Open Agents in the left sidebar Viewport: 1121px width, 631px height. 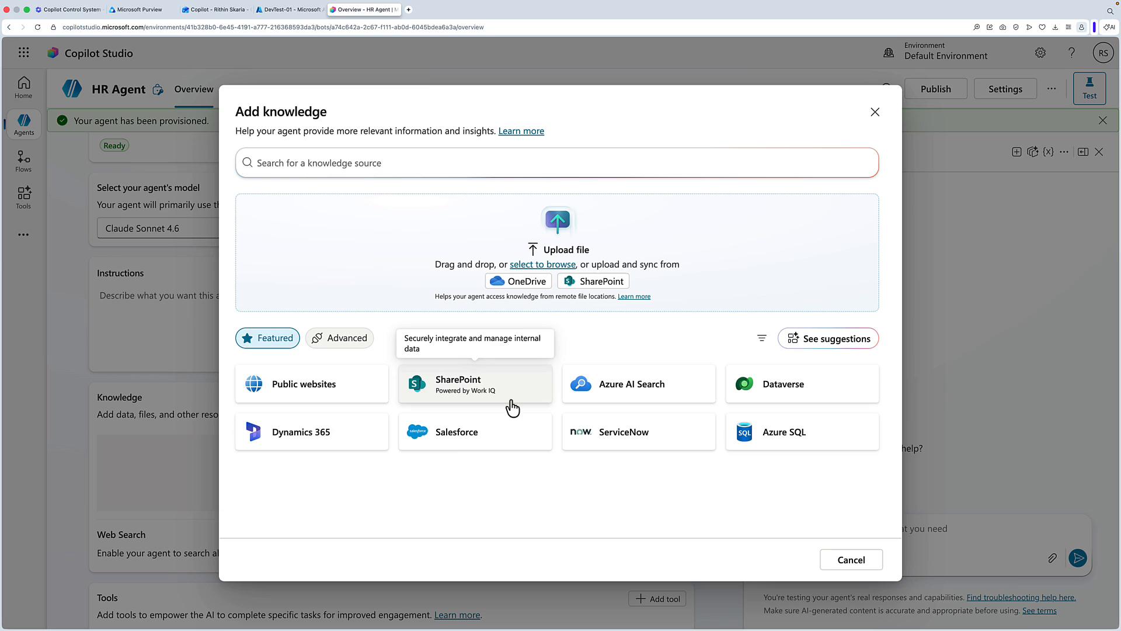(x=23, y=124)
